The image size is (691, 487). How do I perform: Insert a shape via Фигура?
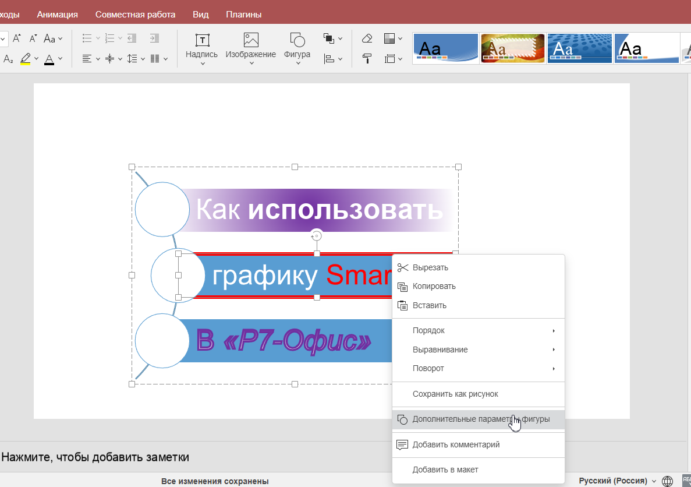pyautogui.click(x=297, y=48)
